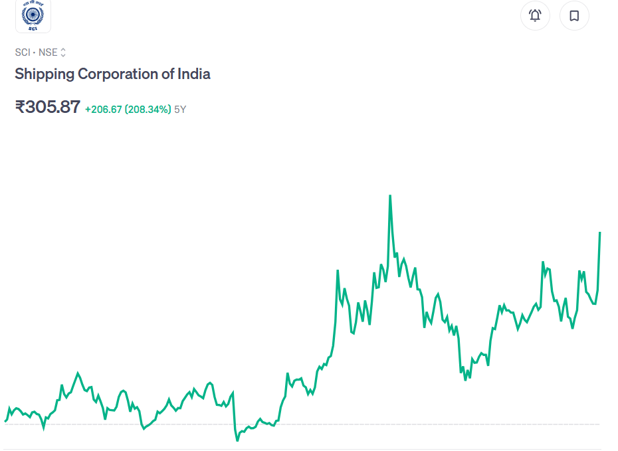618x451 pixels.
Task: Click the price alert bell icon
Action: tap(535, 15)
